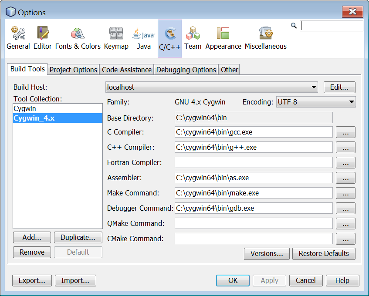Browse for the CMake Command executable
The image size is (369, 296).
[345, 239]
